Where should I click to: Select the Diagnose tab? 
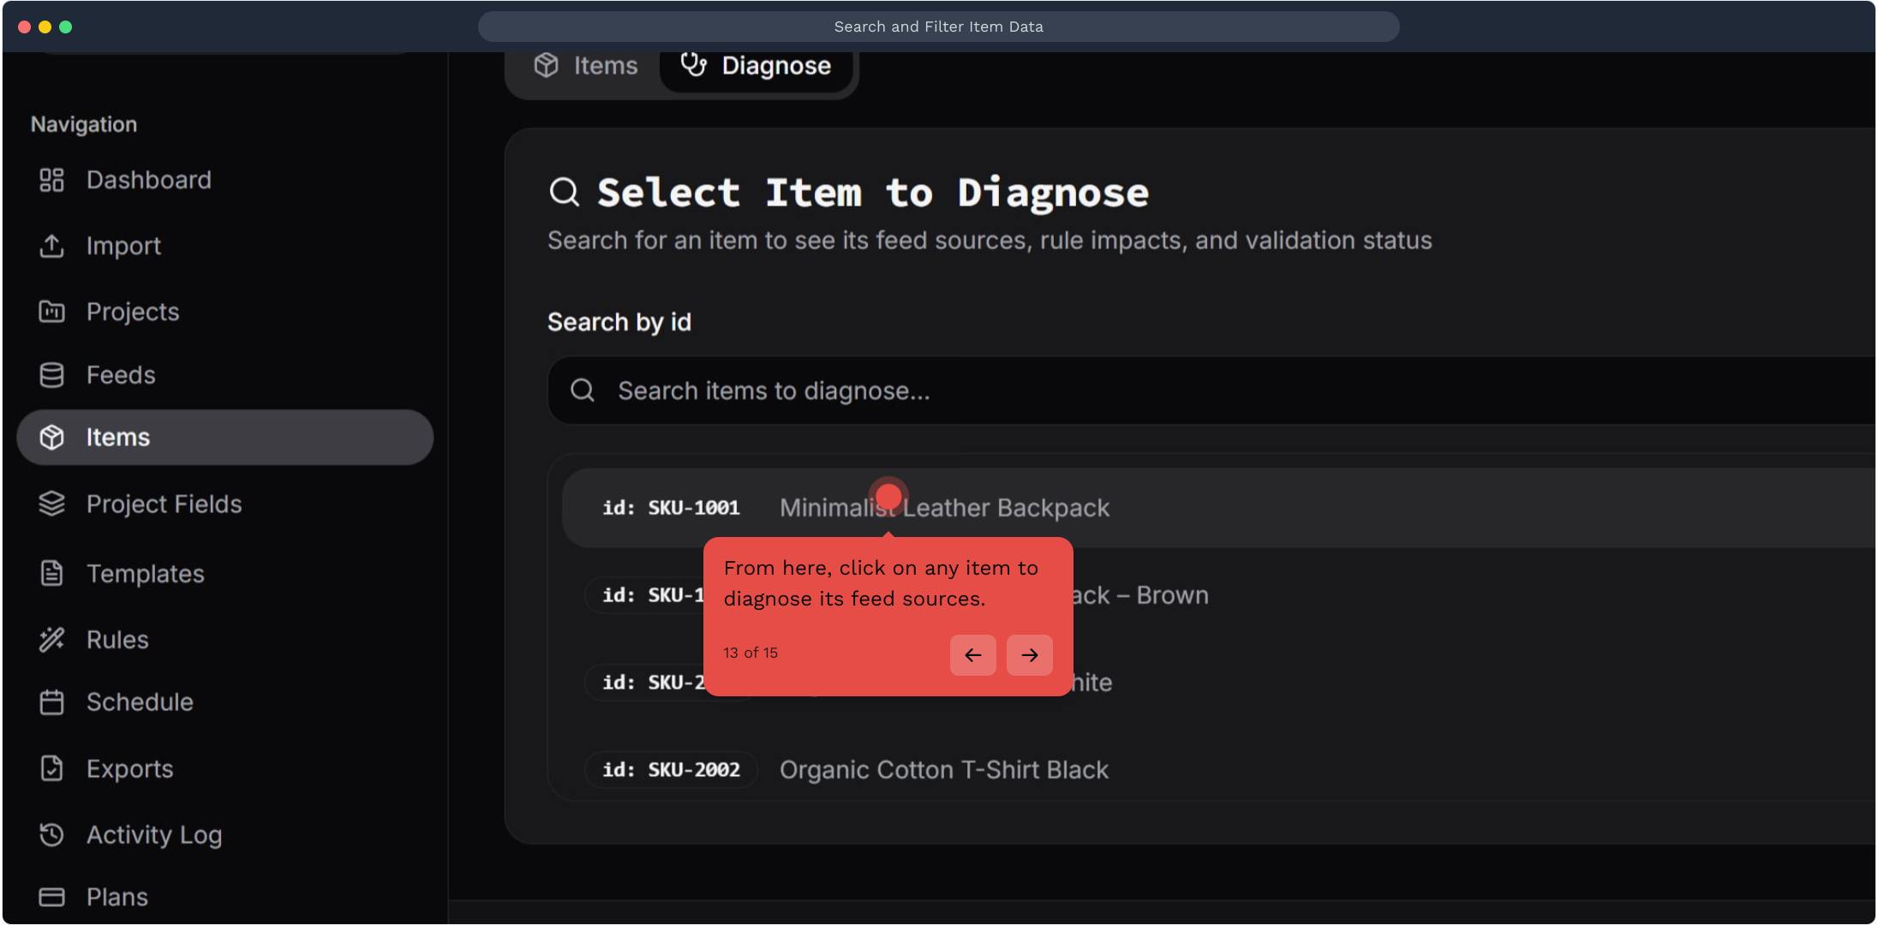point(756,66)
